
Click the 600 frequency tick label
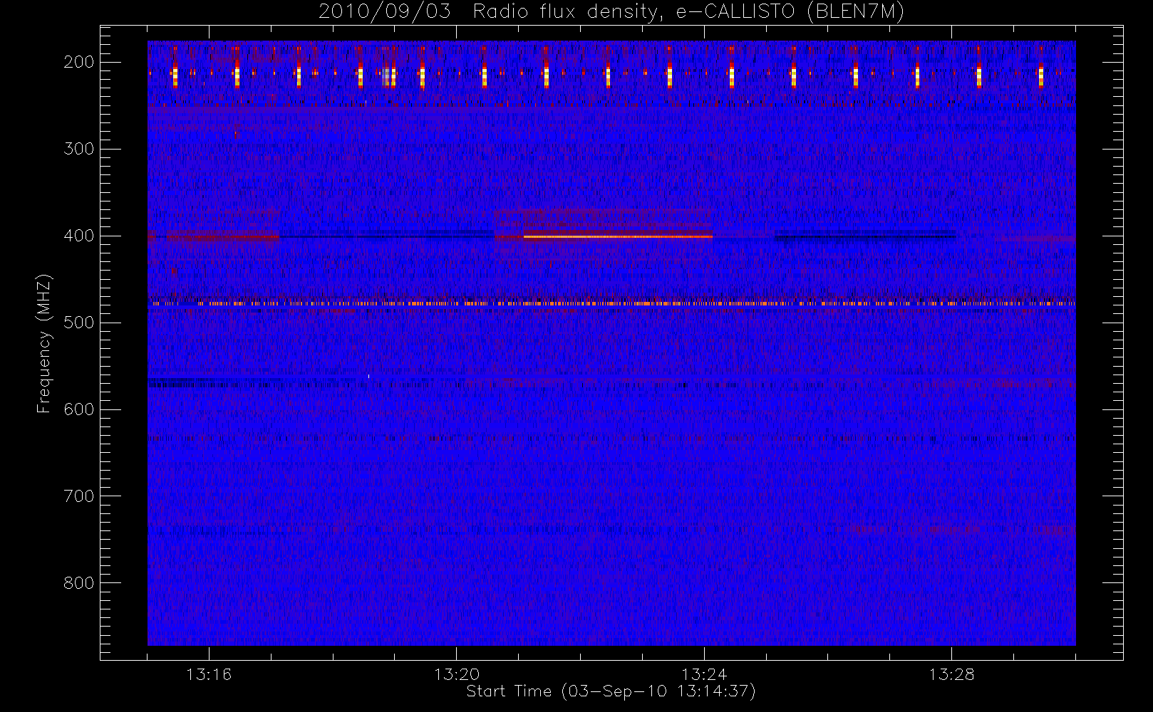click(79, 409)
